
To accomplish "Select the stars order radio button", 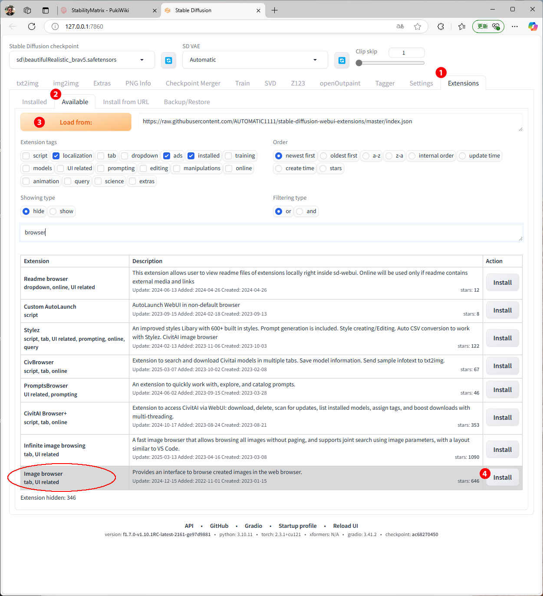I will point(323,168).
